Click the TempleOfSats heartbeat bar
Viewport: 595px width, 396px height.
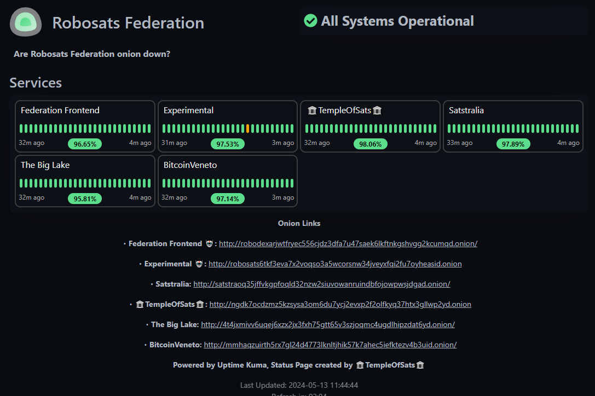[371, 129]
